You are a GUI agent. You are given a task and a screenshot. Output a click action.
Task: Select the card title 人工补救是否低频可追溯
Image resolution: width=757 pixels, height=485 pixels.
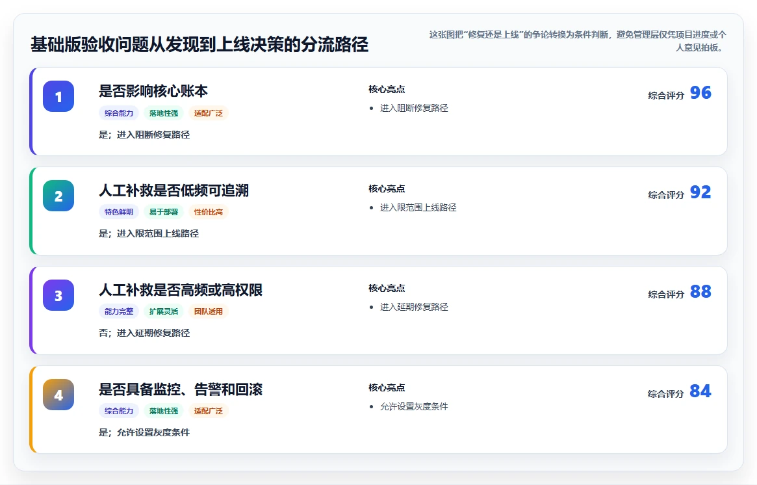point(173,190)
